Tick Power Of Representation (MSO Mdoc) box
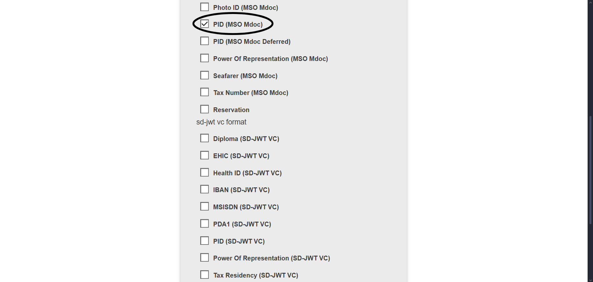Viewport: 593px width, 282px height. point(205,58)
